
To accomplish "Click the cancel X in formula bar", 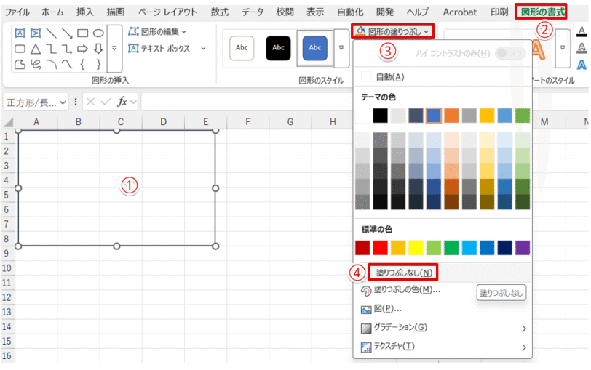I will pos(90,102).
